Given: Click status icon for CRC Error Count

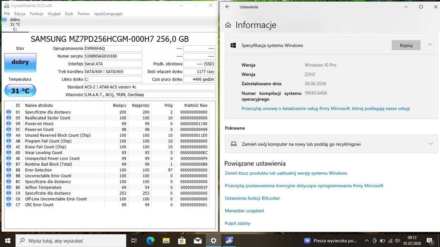Looking at the screenshot, I should point(9,205).
